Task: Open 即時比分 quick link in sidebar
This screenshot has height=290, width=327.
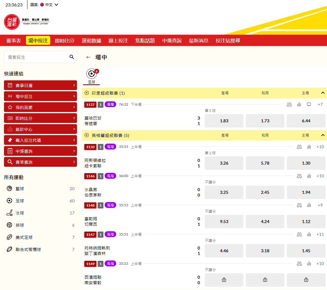Action: pyautogui.click(x=40, y=118)
